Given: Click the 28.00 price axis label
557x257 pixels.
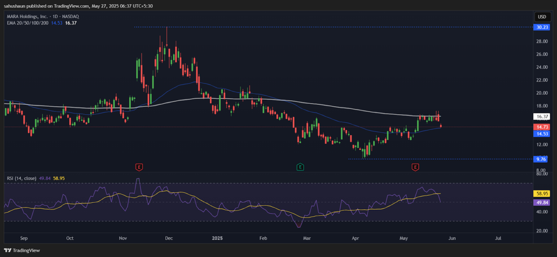Looking at the screenshot, I should (542, 41).
